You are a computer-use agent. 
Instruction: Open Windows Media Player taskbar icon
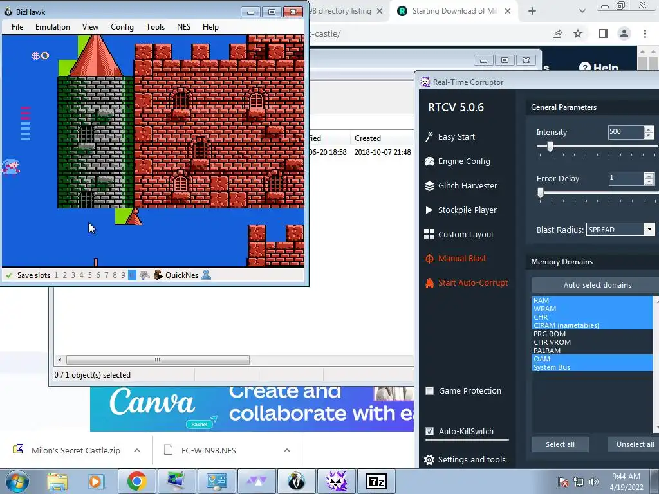pos(95,481)
